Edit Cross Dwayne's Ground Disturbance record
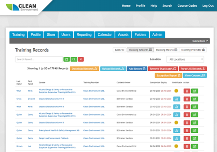 (195, 99)
